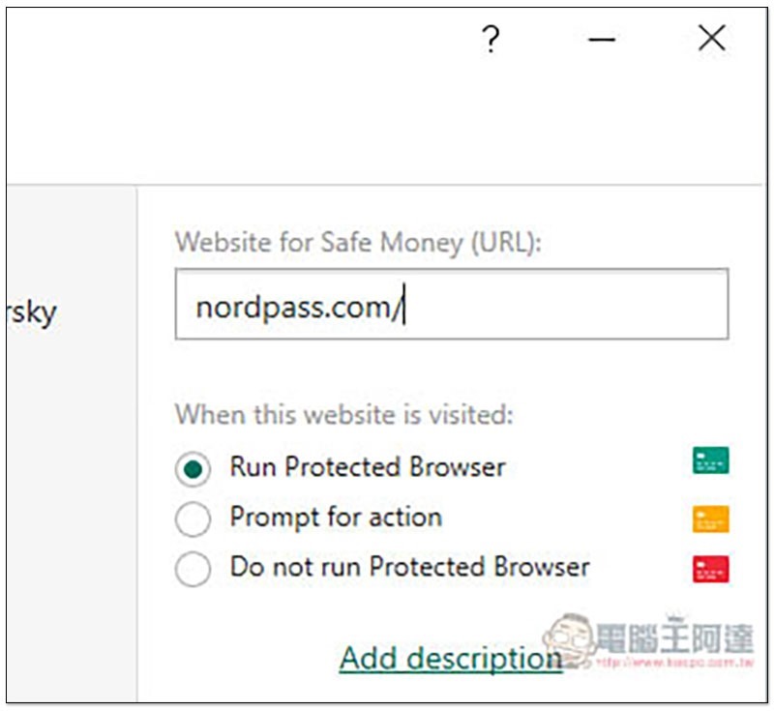Click the nordpass.com/ text in the URL box
The image size is (774, 711).
click(296, 307)
